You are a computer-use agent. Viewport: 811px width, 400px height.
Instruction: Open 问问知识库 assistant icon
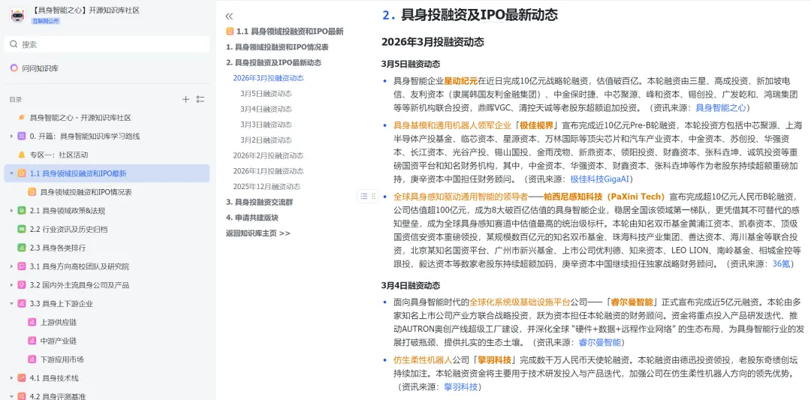pyautogui.click(x=14, y=68)
